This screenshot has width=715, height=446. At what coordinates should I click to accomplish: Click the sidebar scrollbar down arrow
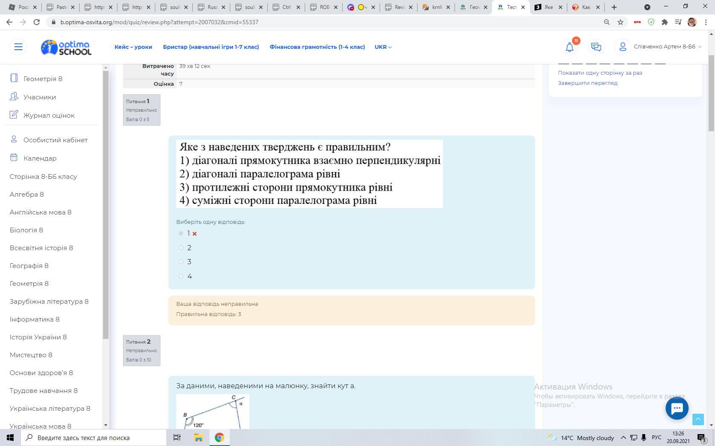pos(106,425)
